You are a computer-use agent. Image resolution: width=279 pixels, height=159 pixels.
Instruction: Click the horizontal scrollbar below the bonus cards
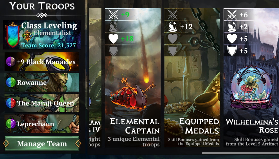point(240,153)
